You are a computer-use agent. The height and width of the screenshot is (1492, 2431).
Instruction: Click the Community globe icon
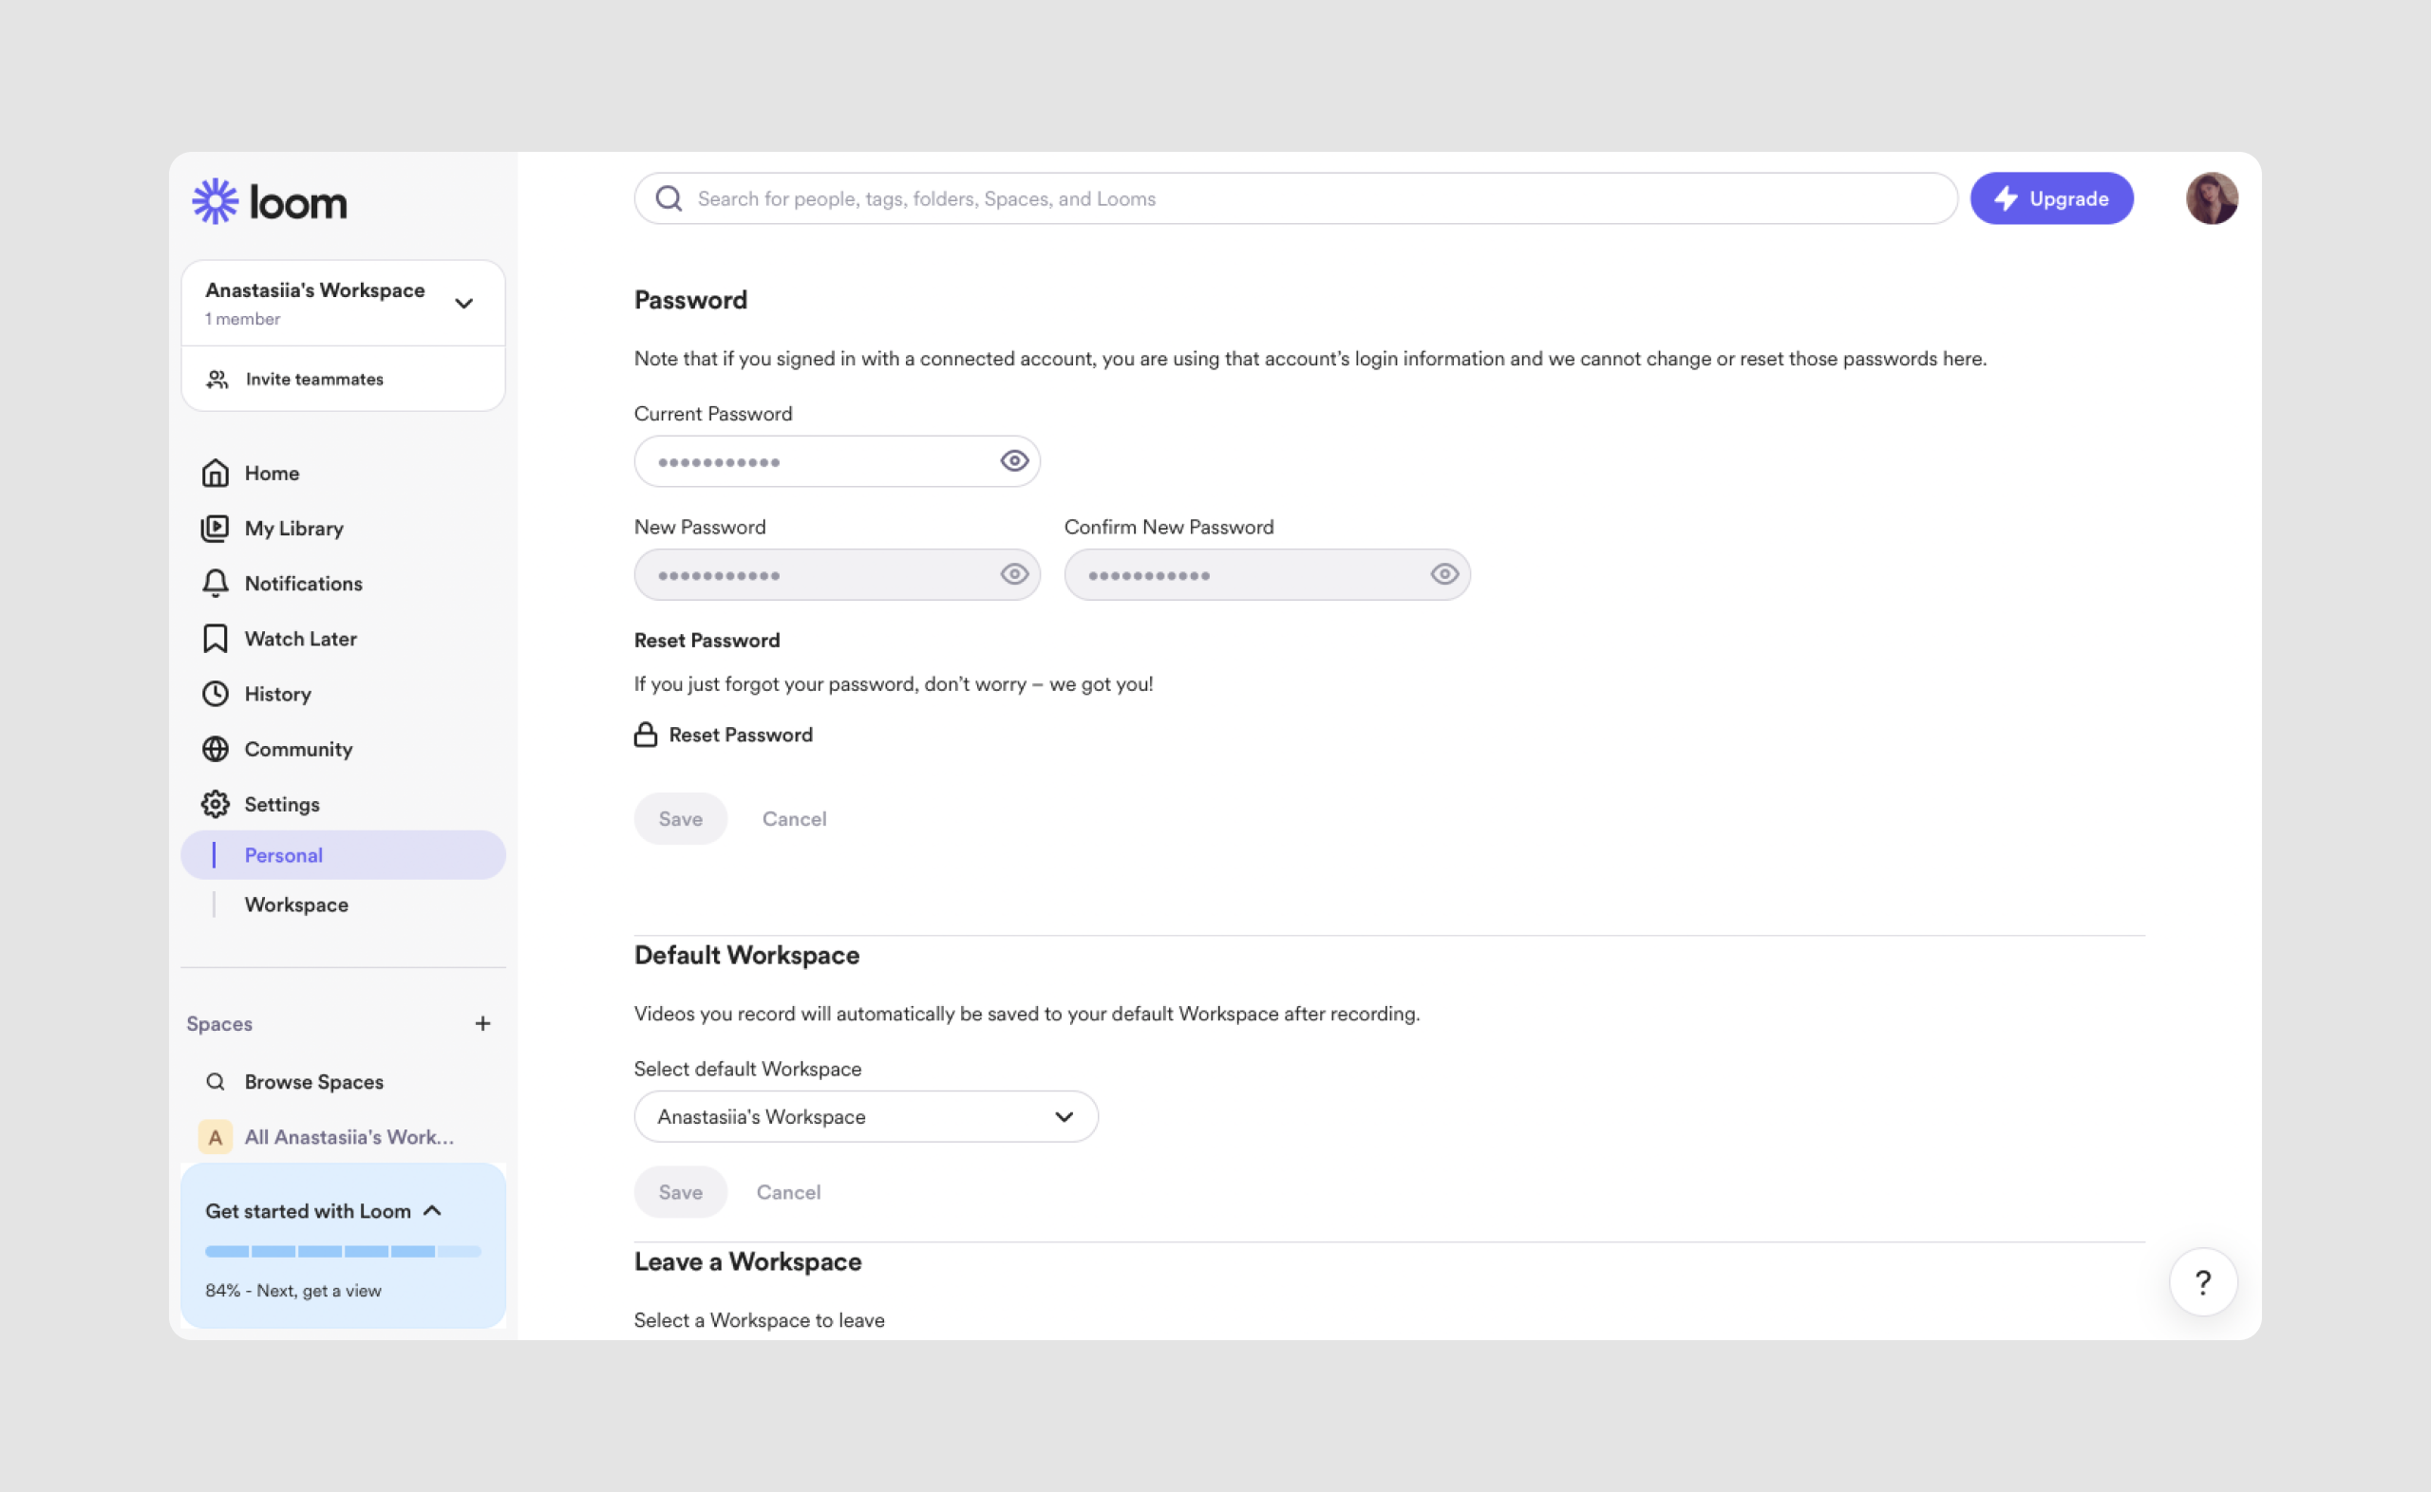pyautogui.click(x=216, y=749)
